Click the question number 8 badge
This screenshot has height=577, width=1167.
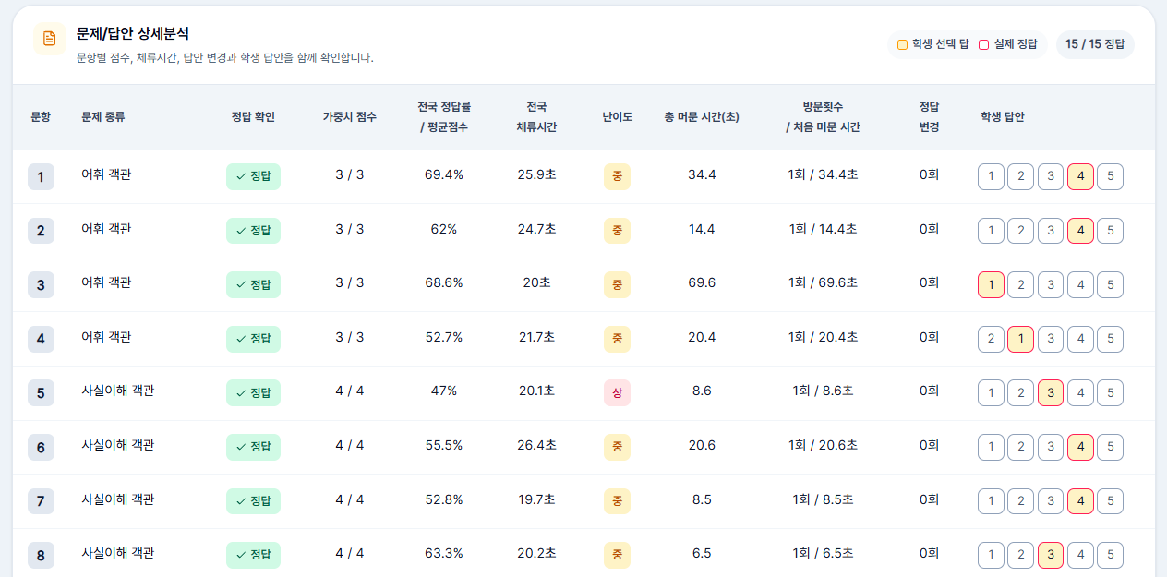click(41, 555)
